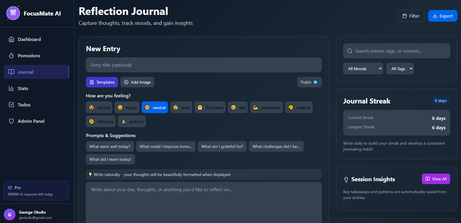Click the Journal open-book icon
The width and height of the screenshot is (461, 223).
11,72
